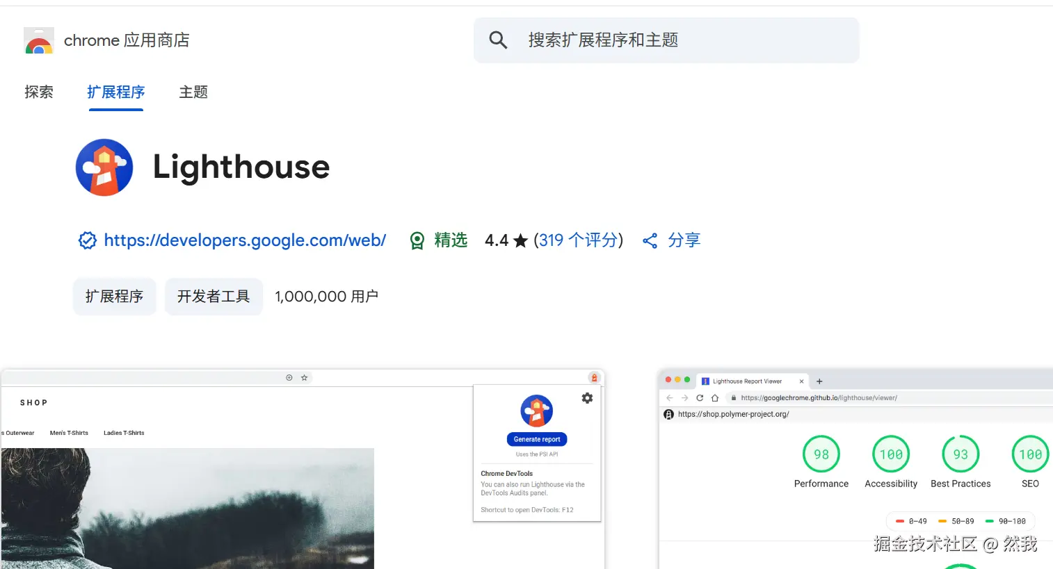Screen dimensions: 1053x569
Task: Click the Performance score gauge 98
Action: click(x=821, y=454)
